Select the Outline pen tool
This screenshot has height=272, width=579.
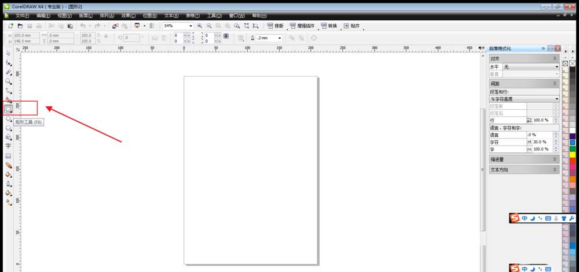tap(8, 184)
